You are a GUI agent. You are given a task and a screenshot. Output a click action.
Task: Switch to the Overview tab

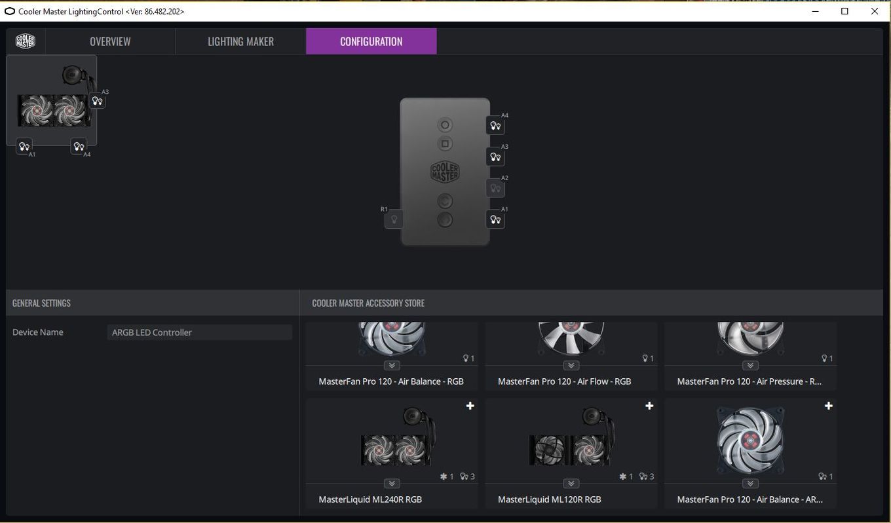click(110, 41)
